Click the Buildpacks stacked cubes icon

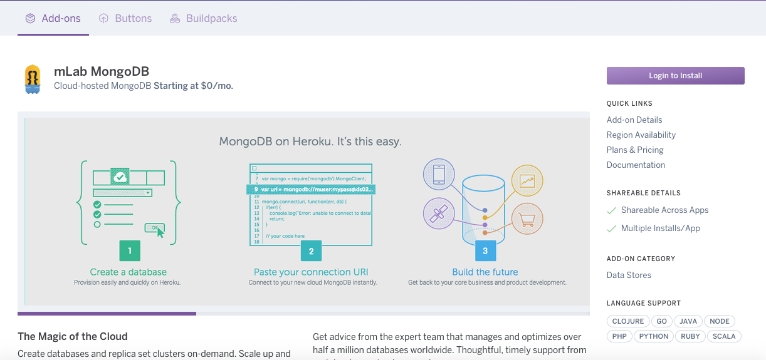click(175, 19)
